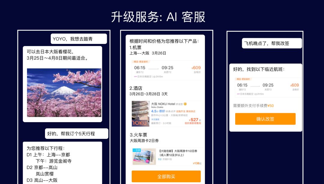Select the YOYO，我想去踏青 message bubble

tap(79, 39)
